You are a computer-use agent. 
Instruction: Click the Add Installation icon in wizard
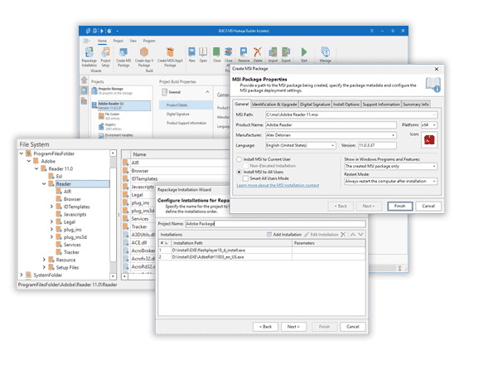point(269,235)
